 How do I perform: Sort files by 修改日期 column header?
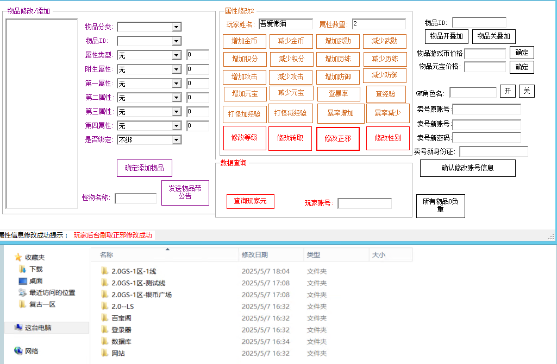(x=255, y=255)
